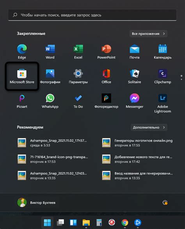Image resolution: width=185 pixels, height=229 pixels.
Task: Start the Solitaire game
Action: [x=134, y=76]
